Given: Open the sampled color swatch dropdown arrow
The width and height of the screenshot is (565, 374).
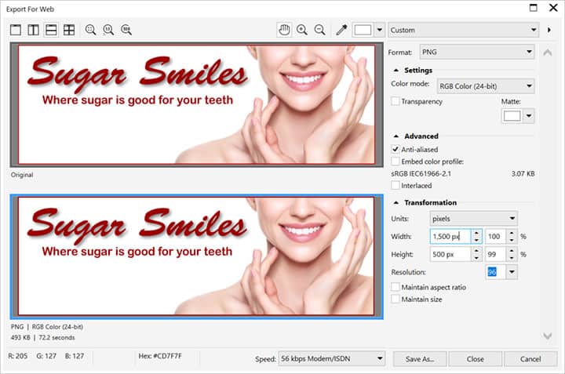Looking at the screenshot, I should tap(380, 30).
